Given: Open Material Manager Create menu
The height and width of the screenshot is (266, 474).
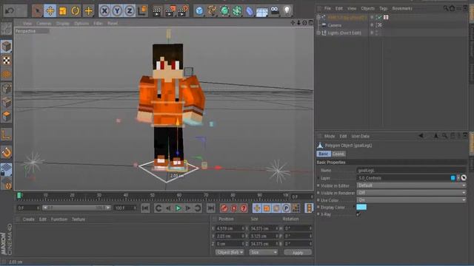Looking at the screenshot, I should coord(28,219).
